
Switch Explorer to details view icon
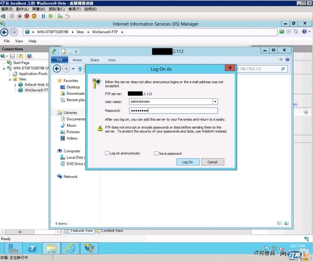click(x=280, y=223)
